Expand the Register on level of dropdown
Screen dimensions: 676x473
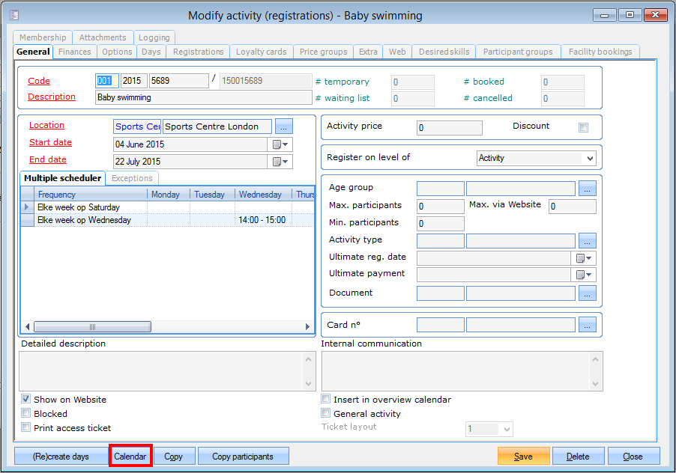pyautogui.click(x=590, y=159)
